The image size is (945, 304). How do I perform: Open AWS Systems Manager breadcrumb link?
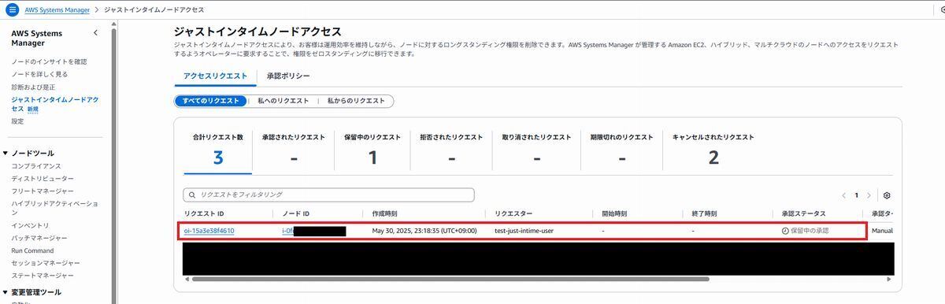[57, 9]
